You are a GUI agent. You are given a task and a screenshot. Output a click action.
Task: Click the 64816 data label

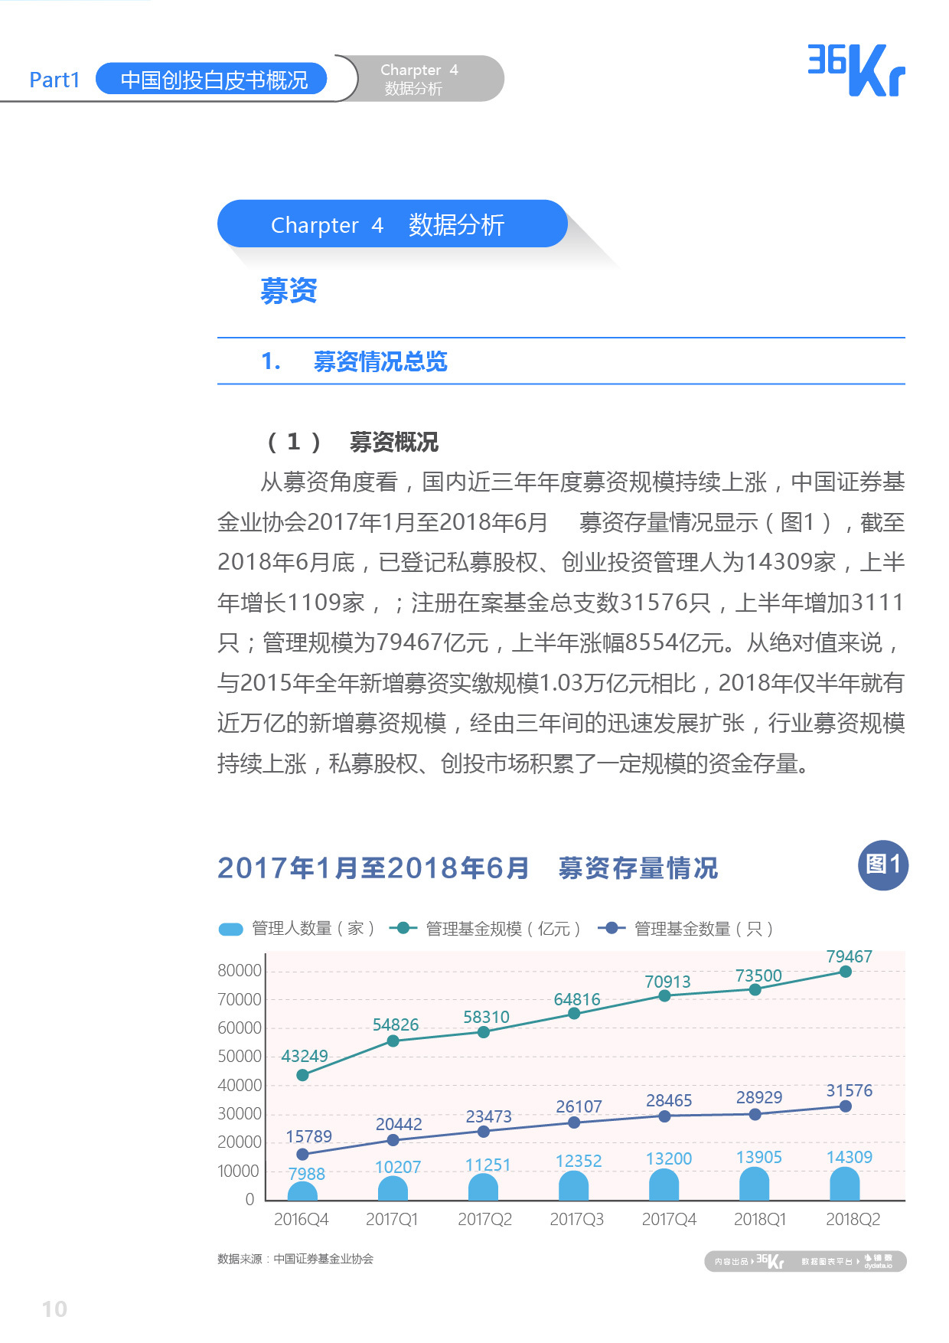(x=577, y=999)
